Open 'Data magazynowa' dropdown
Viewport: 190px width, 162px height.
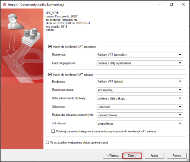coord(140,63)
